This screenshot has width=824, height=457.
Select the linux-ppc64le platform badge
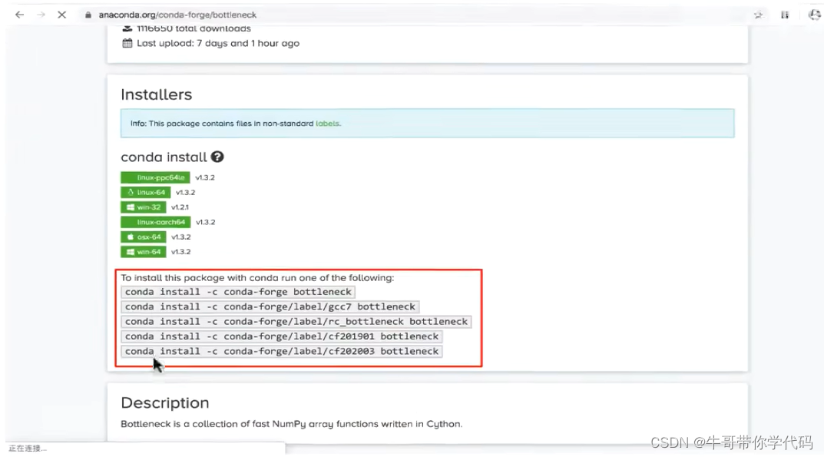[155, 177]
